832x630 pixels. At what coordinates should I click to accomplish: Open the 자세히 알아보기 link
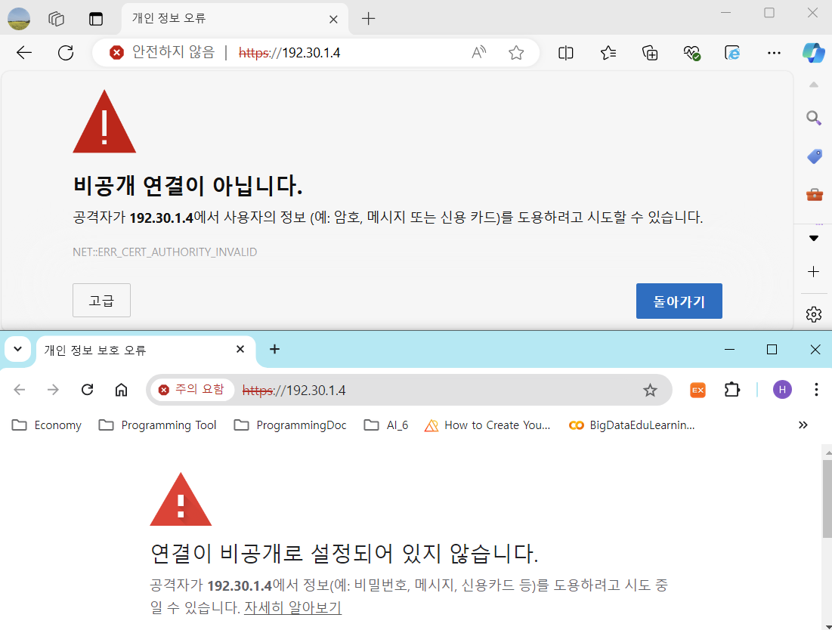pos(292,607)
